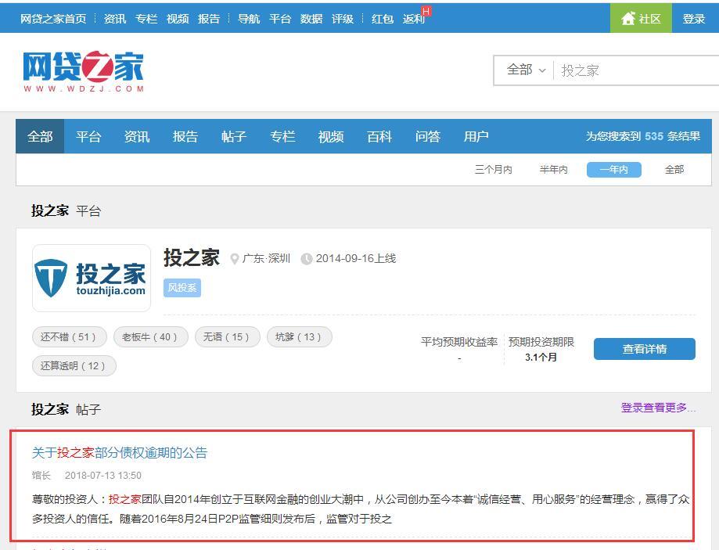Switch to the 问答 results tab
Viewport: 719px width, 550px height.
pos(428,136)
